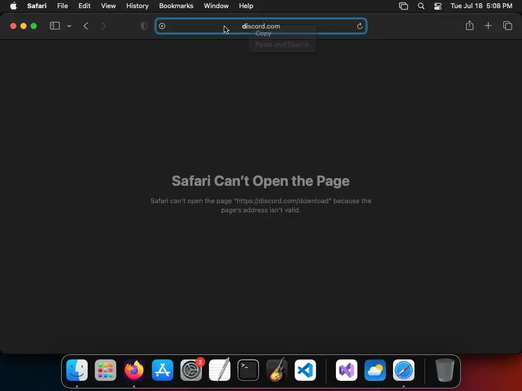Show the tab overview
The width and height of the screenshot is (522, 391).
click(x=507, y=25)
